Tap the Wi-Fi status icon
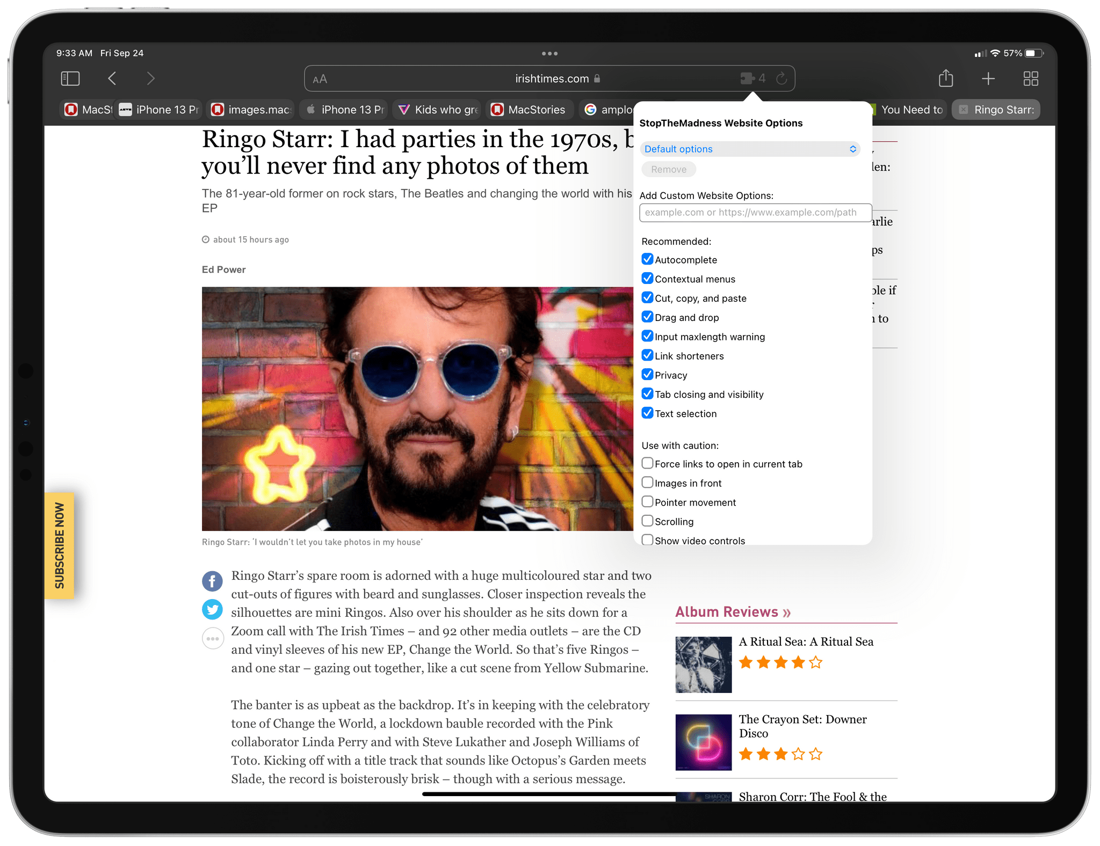The height and width of the screenshot is (846, 1100). click(995, 53)
